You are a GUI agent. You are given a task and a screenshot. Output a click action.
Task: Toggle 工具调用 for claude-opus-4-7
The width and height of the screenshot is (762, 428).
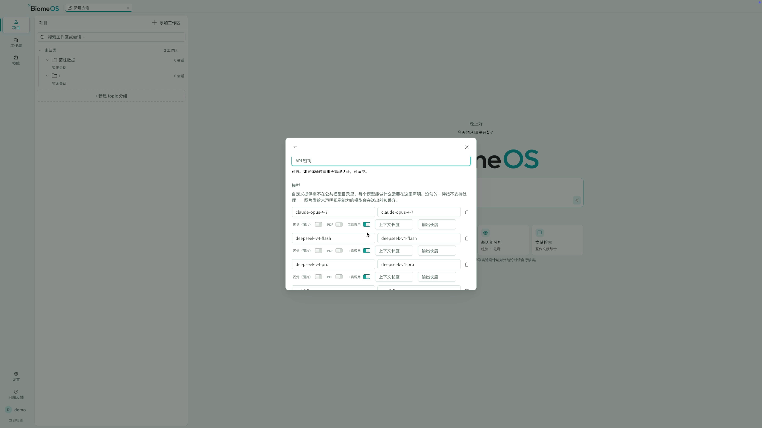pyautogui.click(x=366, y=224)
